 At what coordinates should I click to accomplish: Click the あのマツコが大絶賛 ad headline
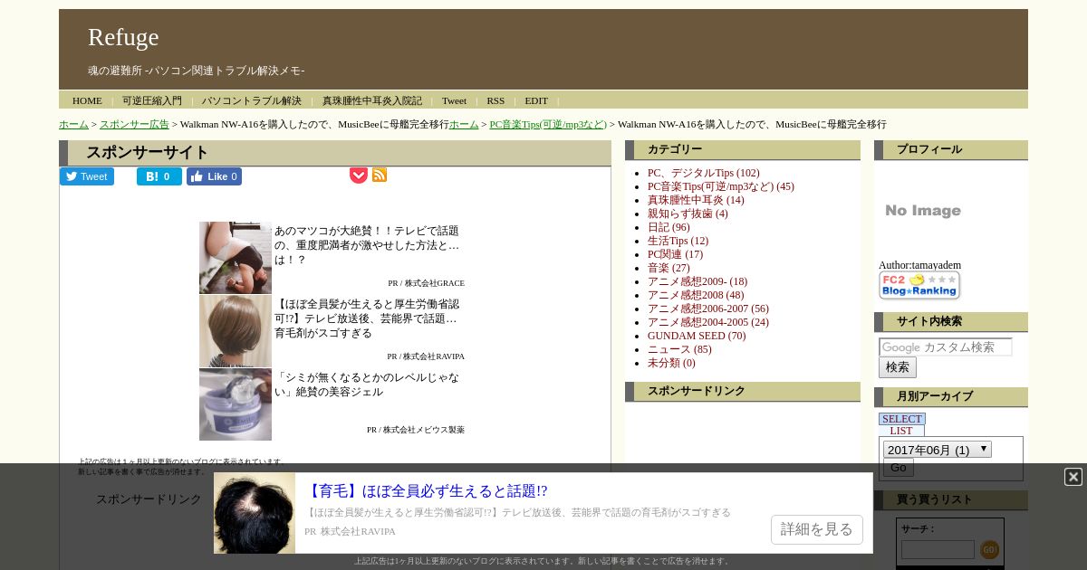pyautogui.click(x=367, y=245)
